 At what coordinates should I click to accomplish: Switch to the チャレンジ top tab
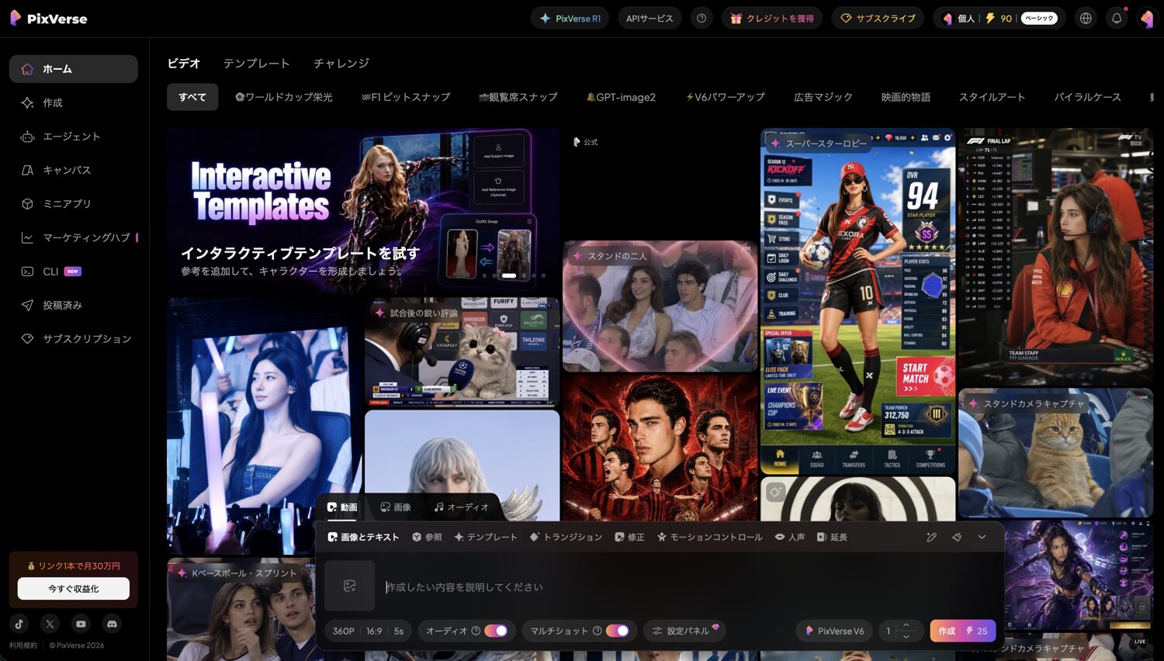[x=341, y=64]
